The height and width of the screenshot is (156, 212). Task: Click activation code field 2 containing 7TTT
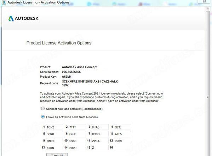[77, 127]
